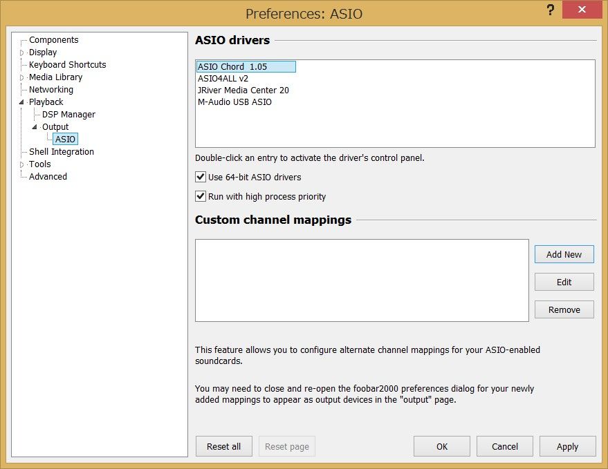Go to the DSP Manager page

pyautogui.click(x=68, y=115)
